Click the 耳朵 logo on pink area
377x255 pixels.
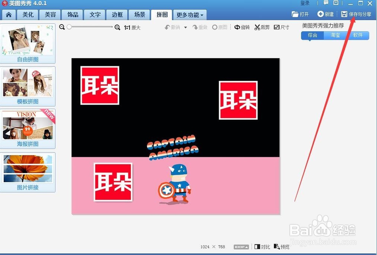pos(113,182)
